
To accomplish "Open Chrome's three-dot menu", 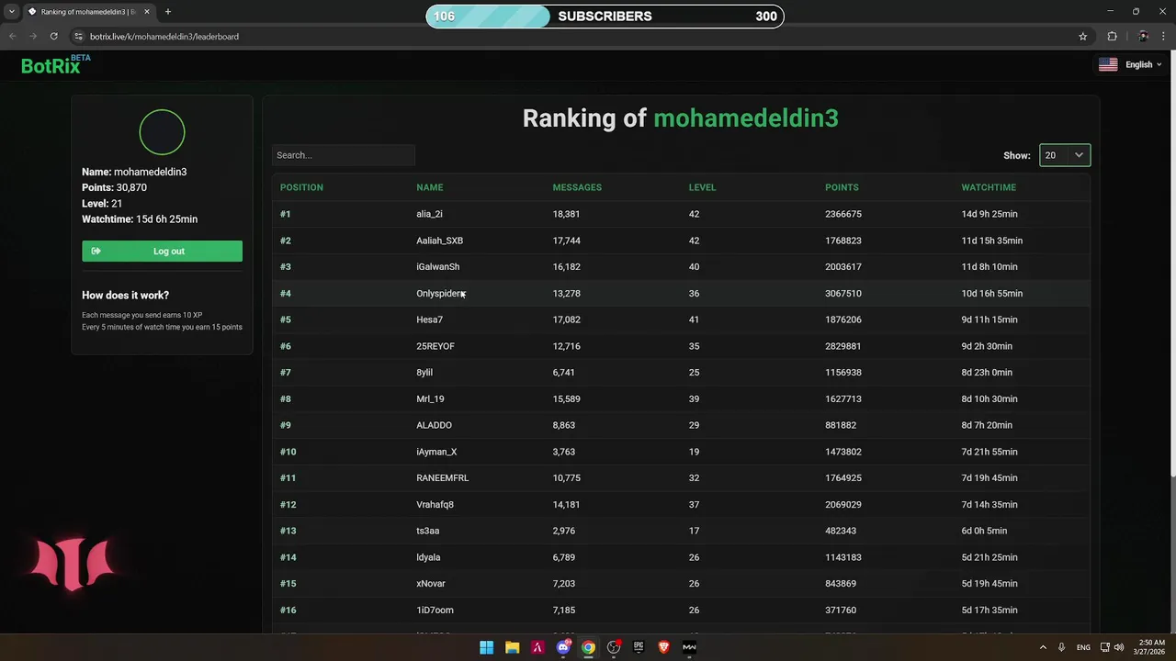I will pos(1164,37).
